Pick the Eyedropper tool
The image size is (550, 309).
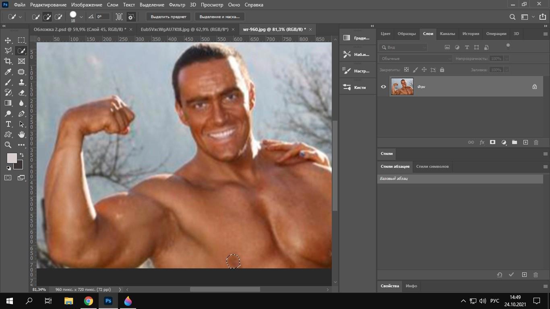pos(8,72)
